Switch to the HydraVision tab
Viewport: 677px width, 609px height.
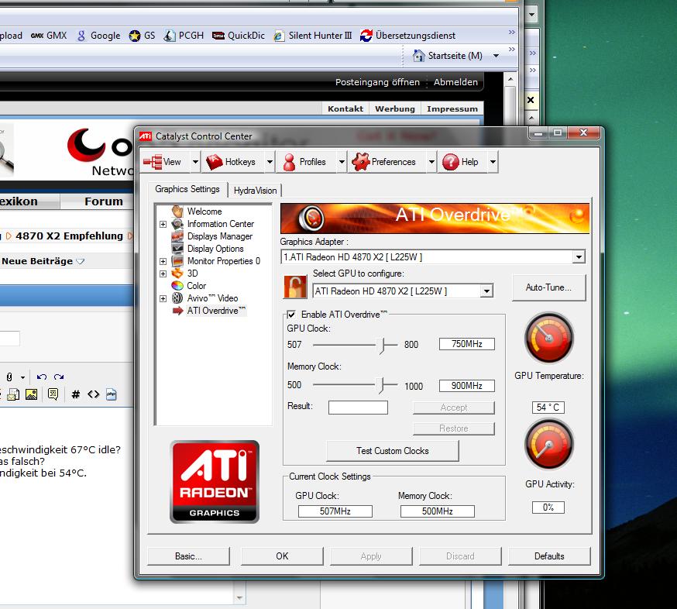(x=255, y=191)
